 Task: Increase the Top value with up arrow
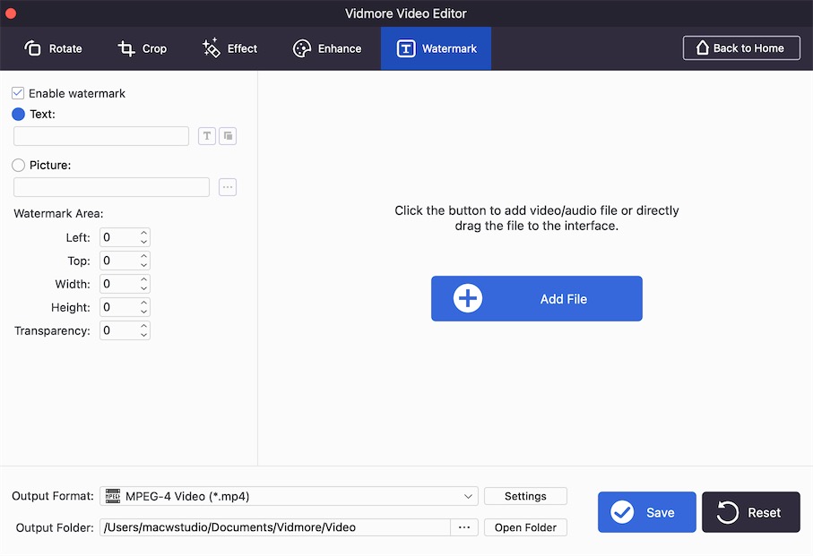(x=144, y=256)
